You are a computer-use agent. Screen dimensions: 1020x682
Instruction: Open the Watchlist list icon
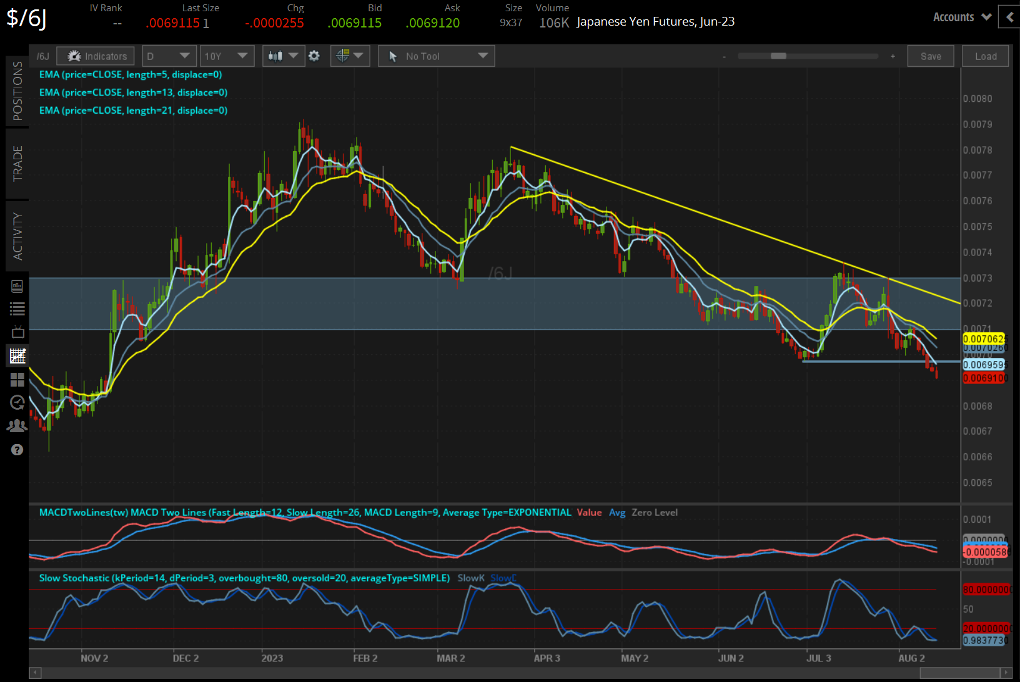[17, 309]
